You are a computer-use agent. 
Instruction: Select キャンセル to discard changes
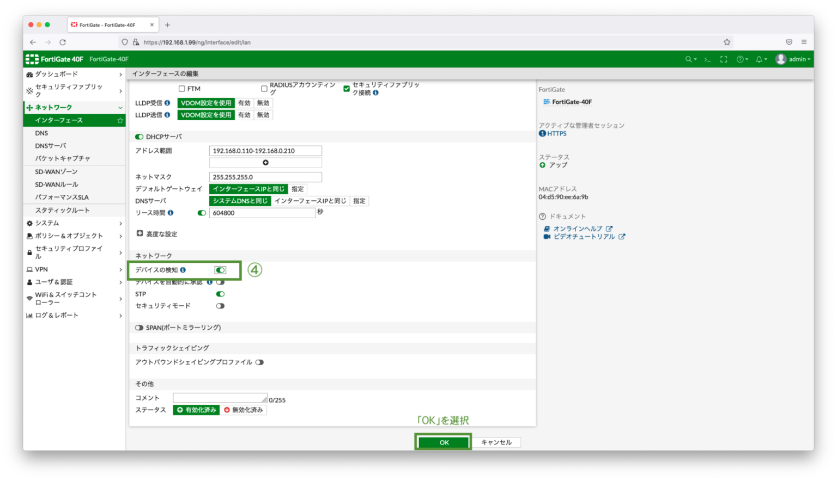pyautogui.click(x=496, y=442)
